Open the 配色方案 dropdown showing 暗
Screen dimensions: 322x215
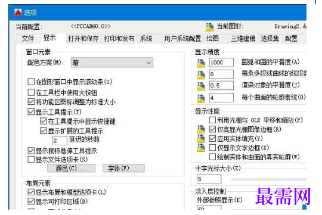click(112, 63)
